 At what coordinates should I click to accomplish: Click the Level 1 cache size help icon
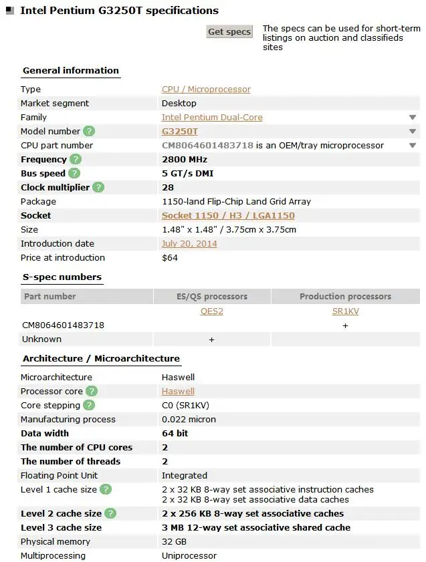[106, 490]
